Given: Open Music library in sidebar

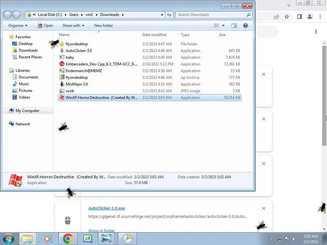Looking at the screenshot, I should coord(24,84).
